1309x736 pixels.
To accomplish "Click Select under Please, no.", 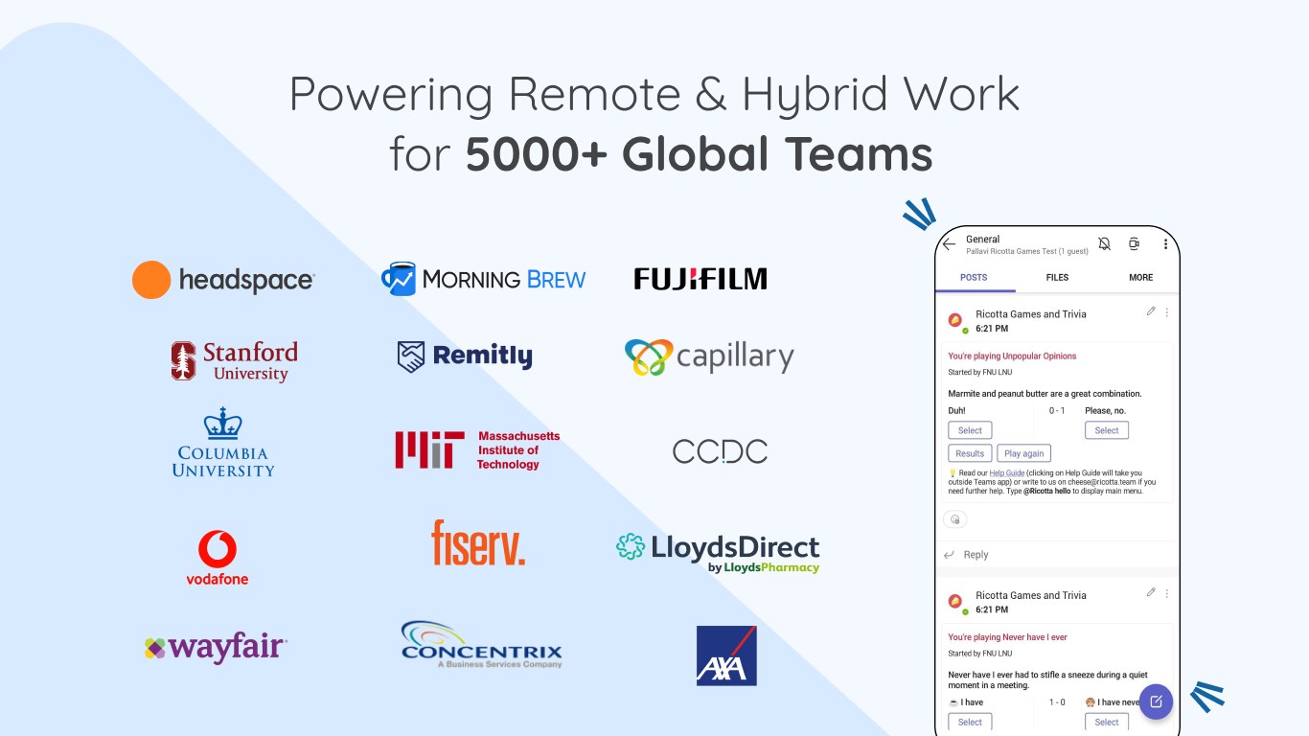I will [1107, 430].
